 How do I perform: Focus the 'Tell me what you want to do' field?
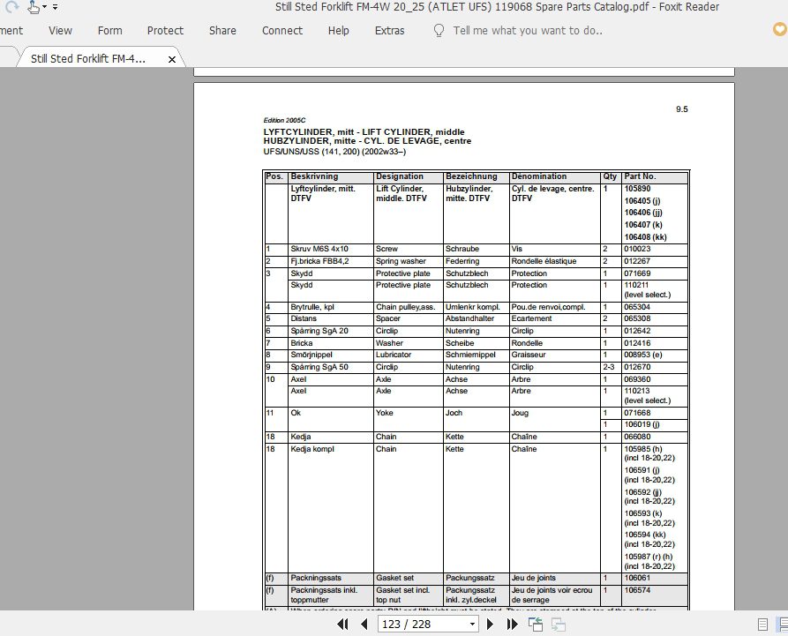click(x=528, y=31)
